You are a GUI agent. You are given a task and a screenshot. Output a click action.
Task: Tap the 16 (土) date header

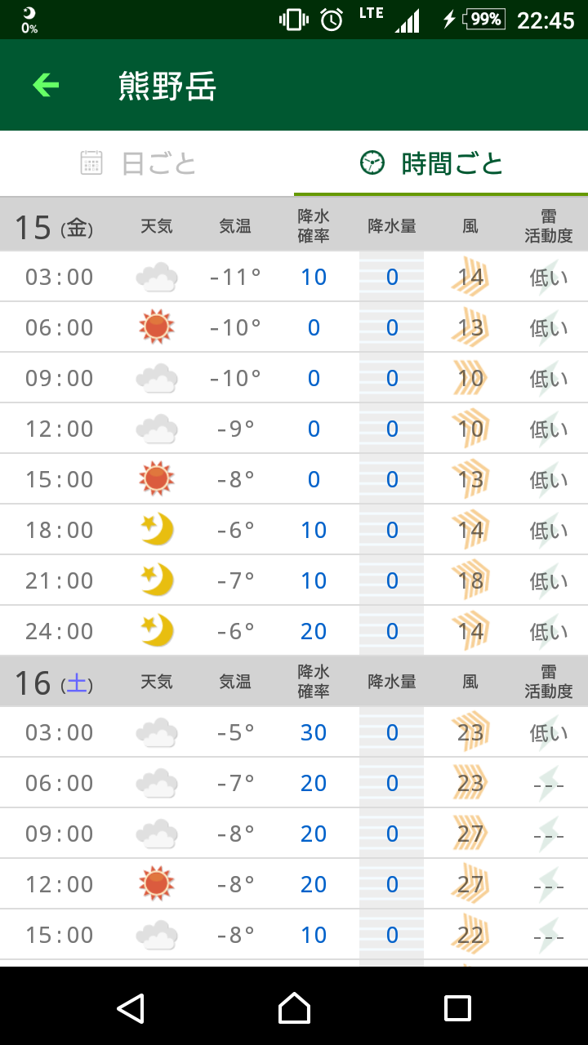click(54, 682)
